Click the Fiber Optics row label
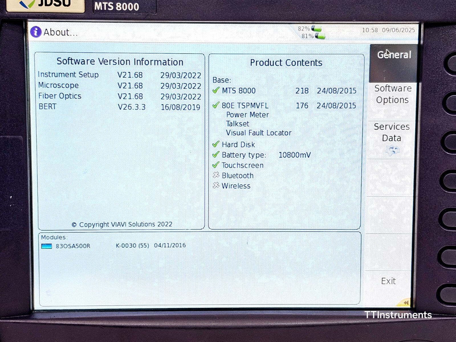Screen dimensions: 456x342 pos(60,96)
